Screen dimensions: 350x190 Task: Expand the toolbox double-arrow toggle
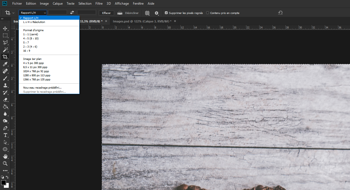pos(2,19)
